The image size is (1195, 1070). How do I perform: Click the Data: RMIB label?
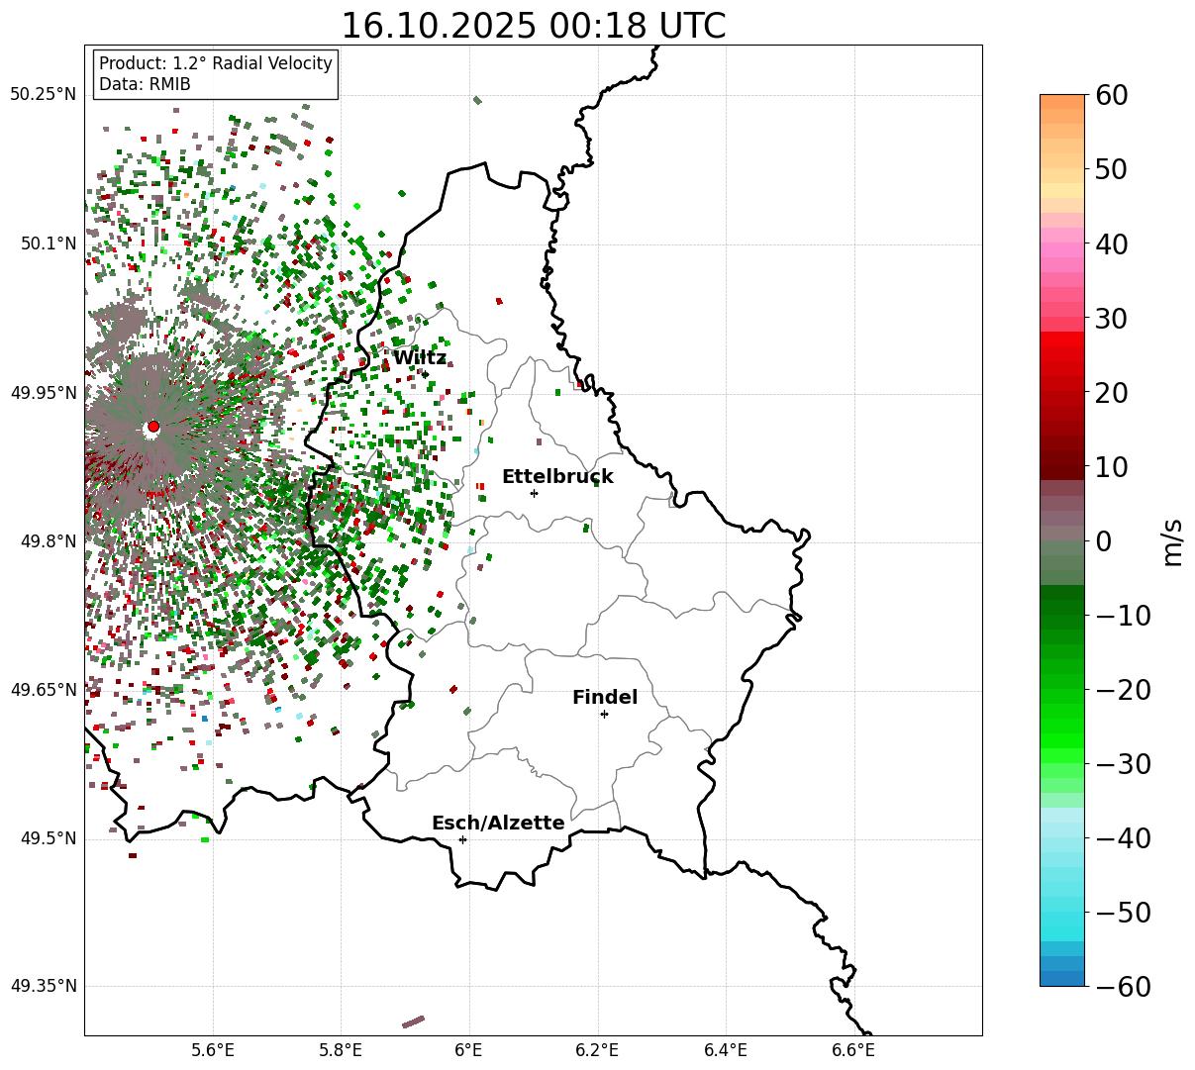click(145, 84)
